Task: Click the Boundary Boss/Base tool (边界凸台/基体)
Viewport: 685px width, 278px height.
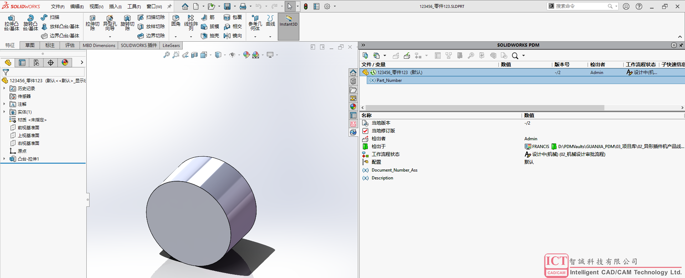Action: (x=60, y=36)
